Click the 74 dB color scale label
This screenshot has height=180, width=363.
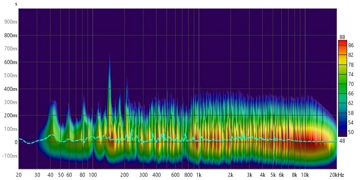point(351,75)
